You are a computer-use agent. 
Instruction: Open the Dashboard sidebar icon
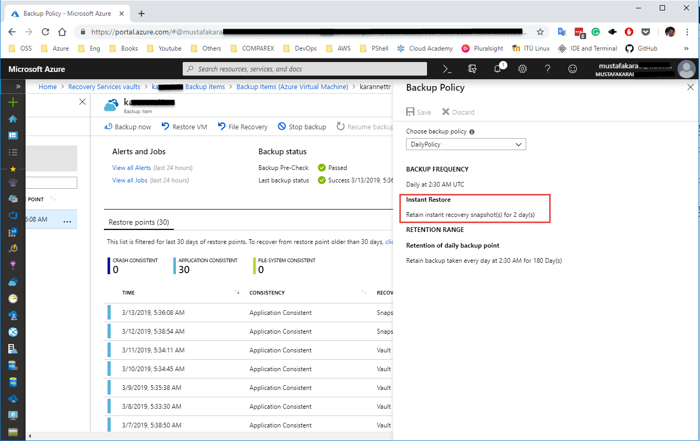[13, 136]
